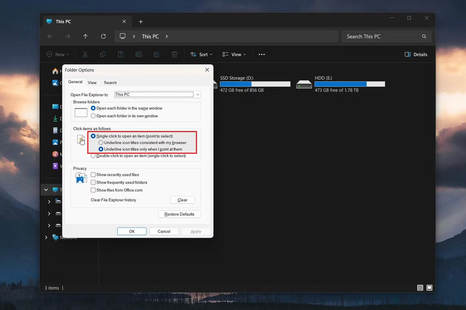This screenshot has height=310, width=466.
Task: Click the Home icon in sidebar
Action: tap(55, 71)
